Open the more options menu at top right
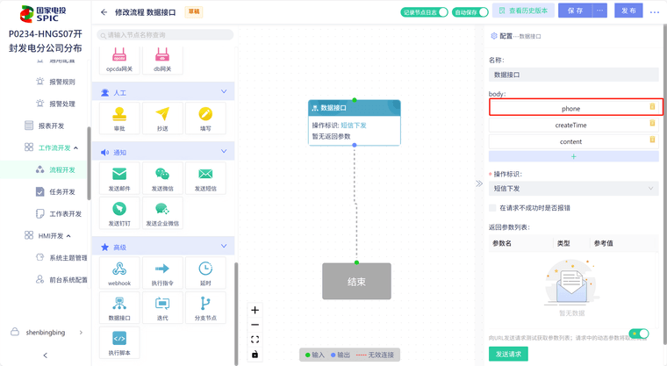 click(x=654, y=12)
